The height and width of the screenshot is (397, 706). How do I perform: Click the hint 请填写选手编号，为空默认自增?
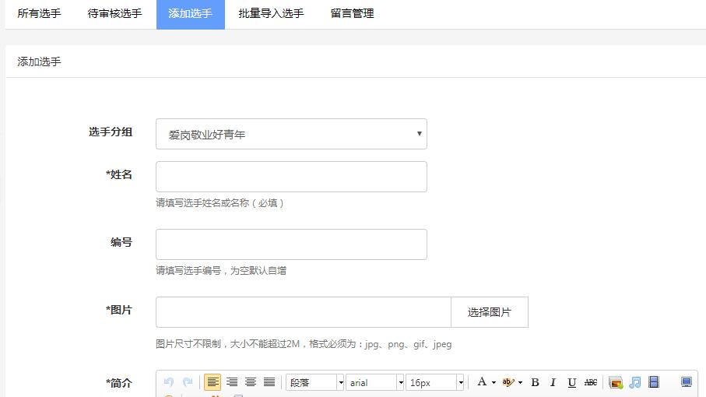pos(221,271)
